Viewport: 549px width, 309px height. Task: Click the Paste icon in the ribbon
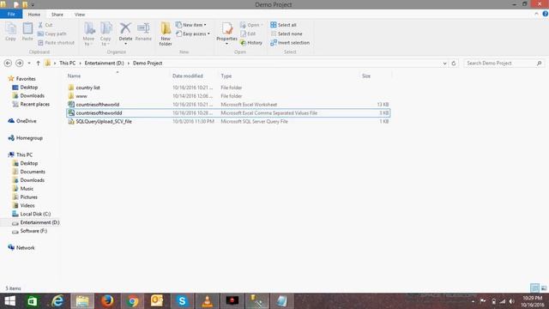click(x=27, y=32)
